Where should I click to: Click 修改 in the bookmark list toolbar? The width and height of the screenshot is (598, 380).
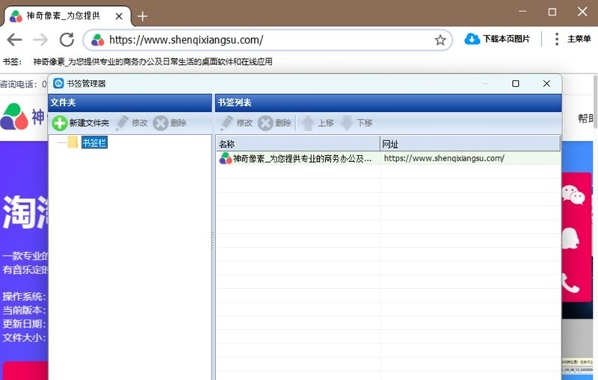(236, 123)
